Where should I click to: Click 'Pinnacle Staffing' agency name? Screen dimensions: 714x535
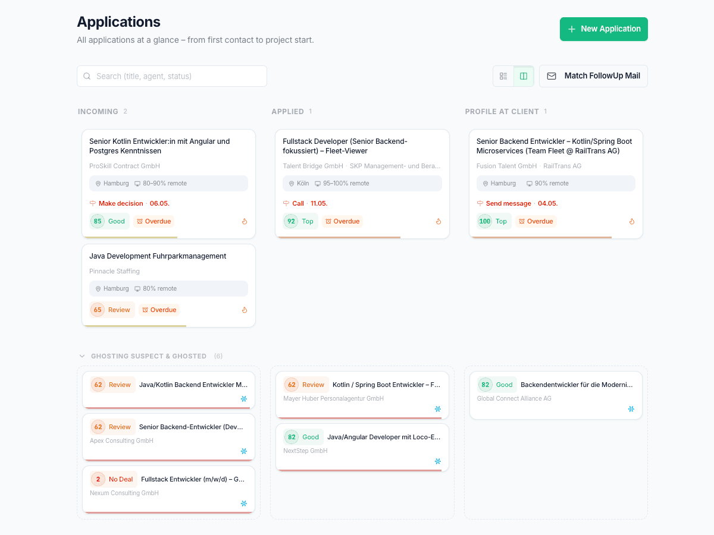pyautogui.click(x=114, y=271)
